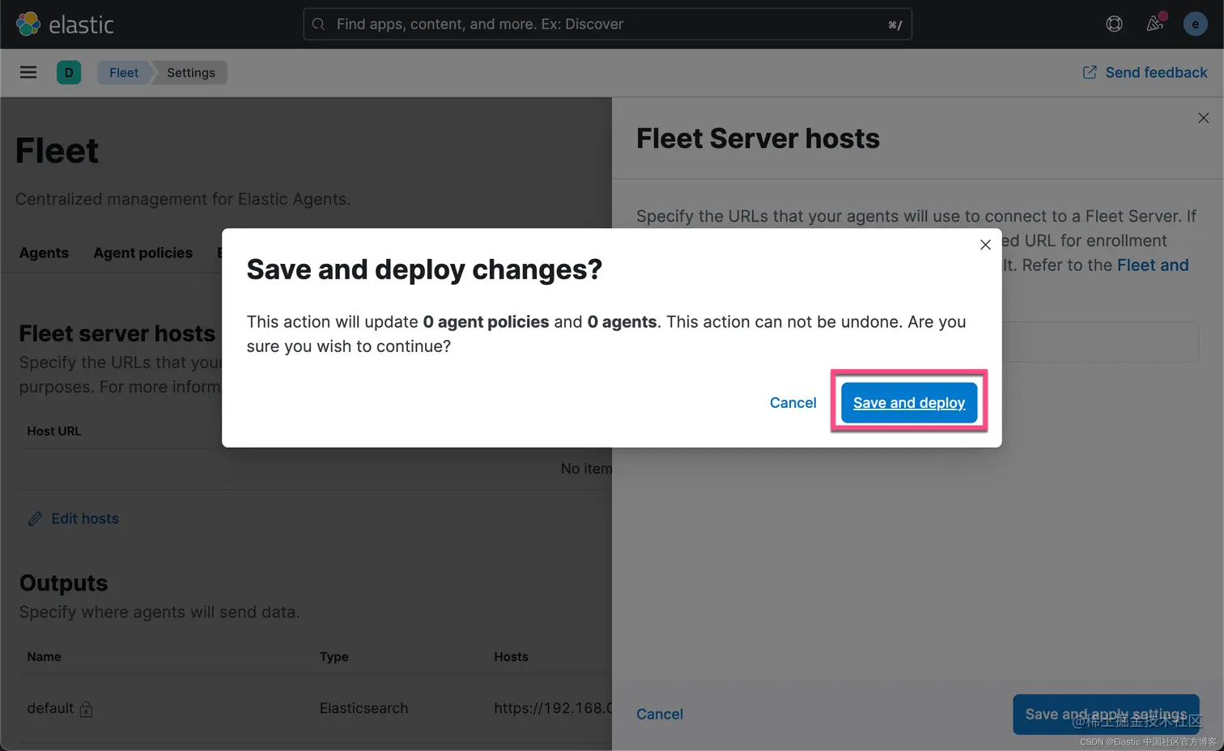This screenshot has height=751, width=1224.
Task: Open the help menu lifebuoy icon
Action: tap(1114, 24)
